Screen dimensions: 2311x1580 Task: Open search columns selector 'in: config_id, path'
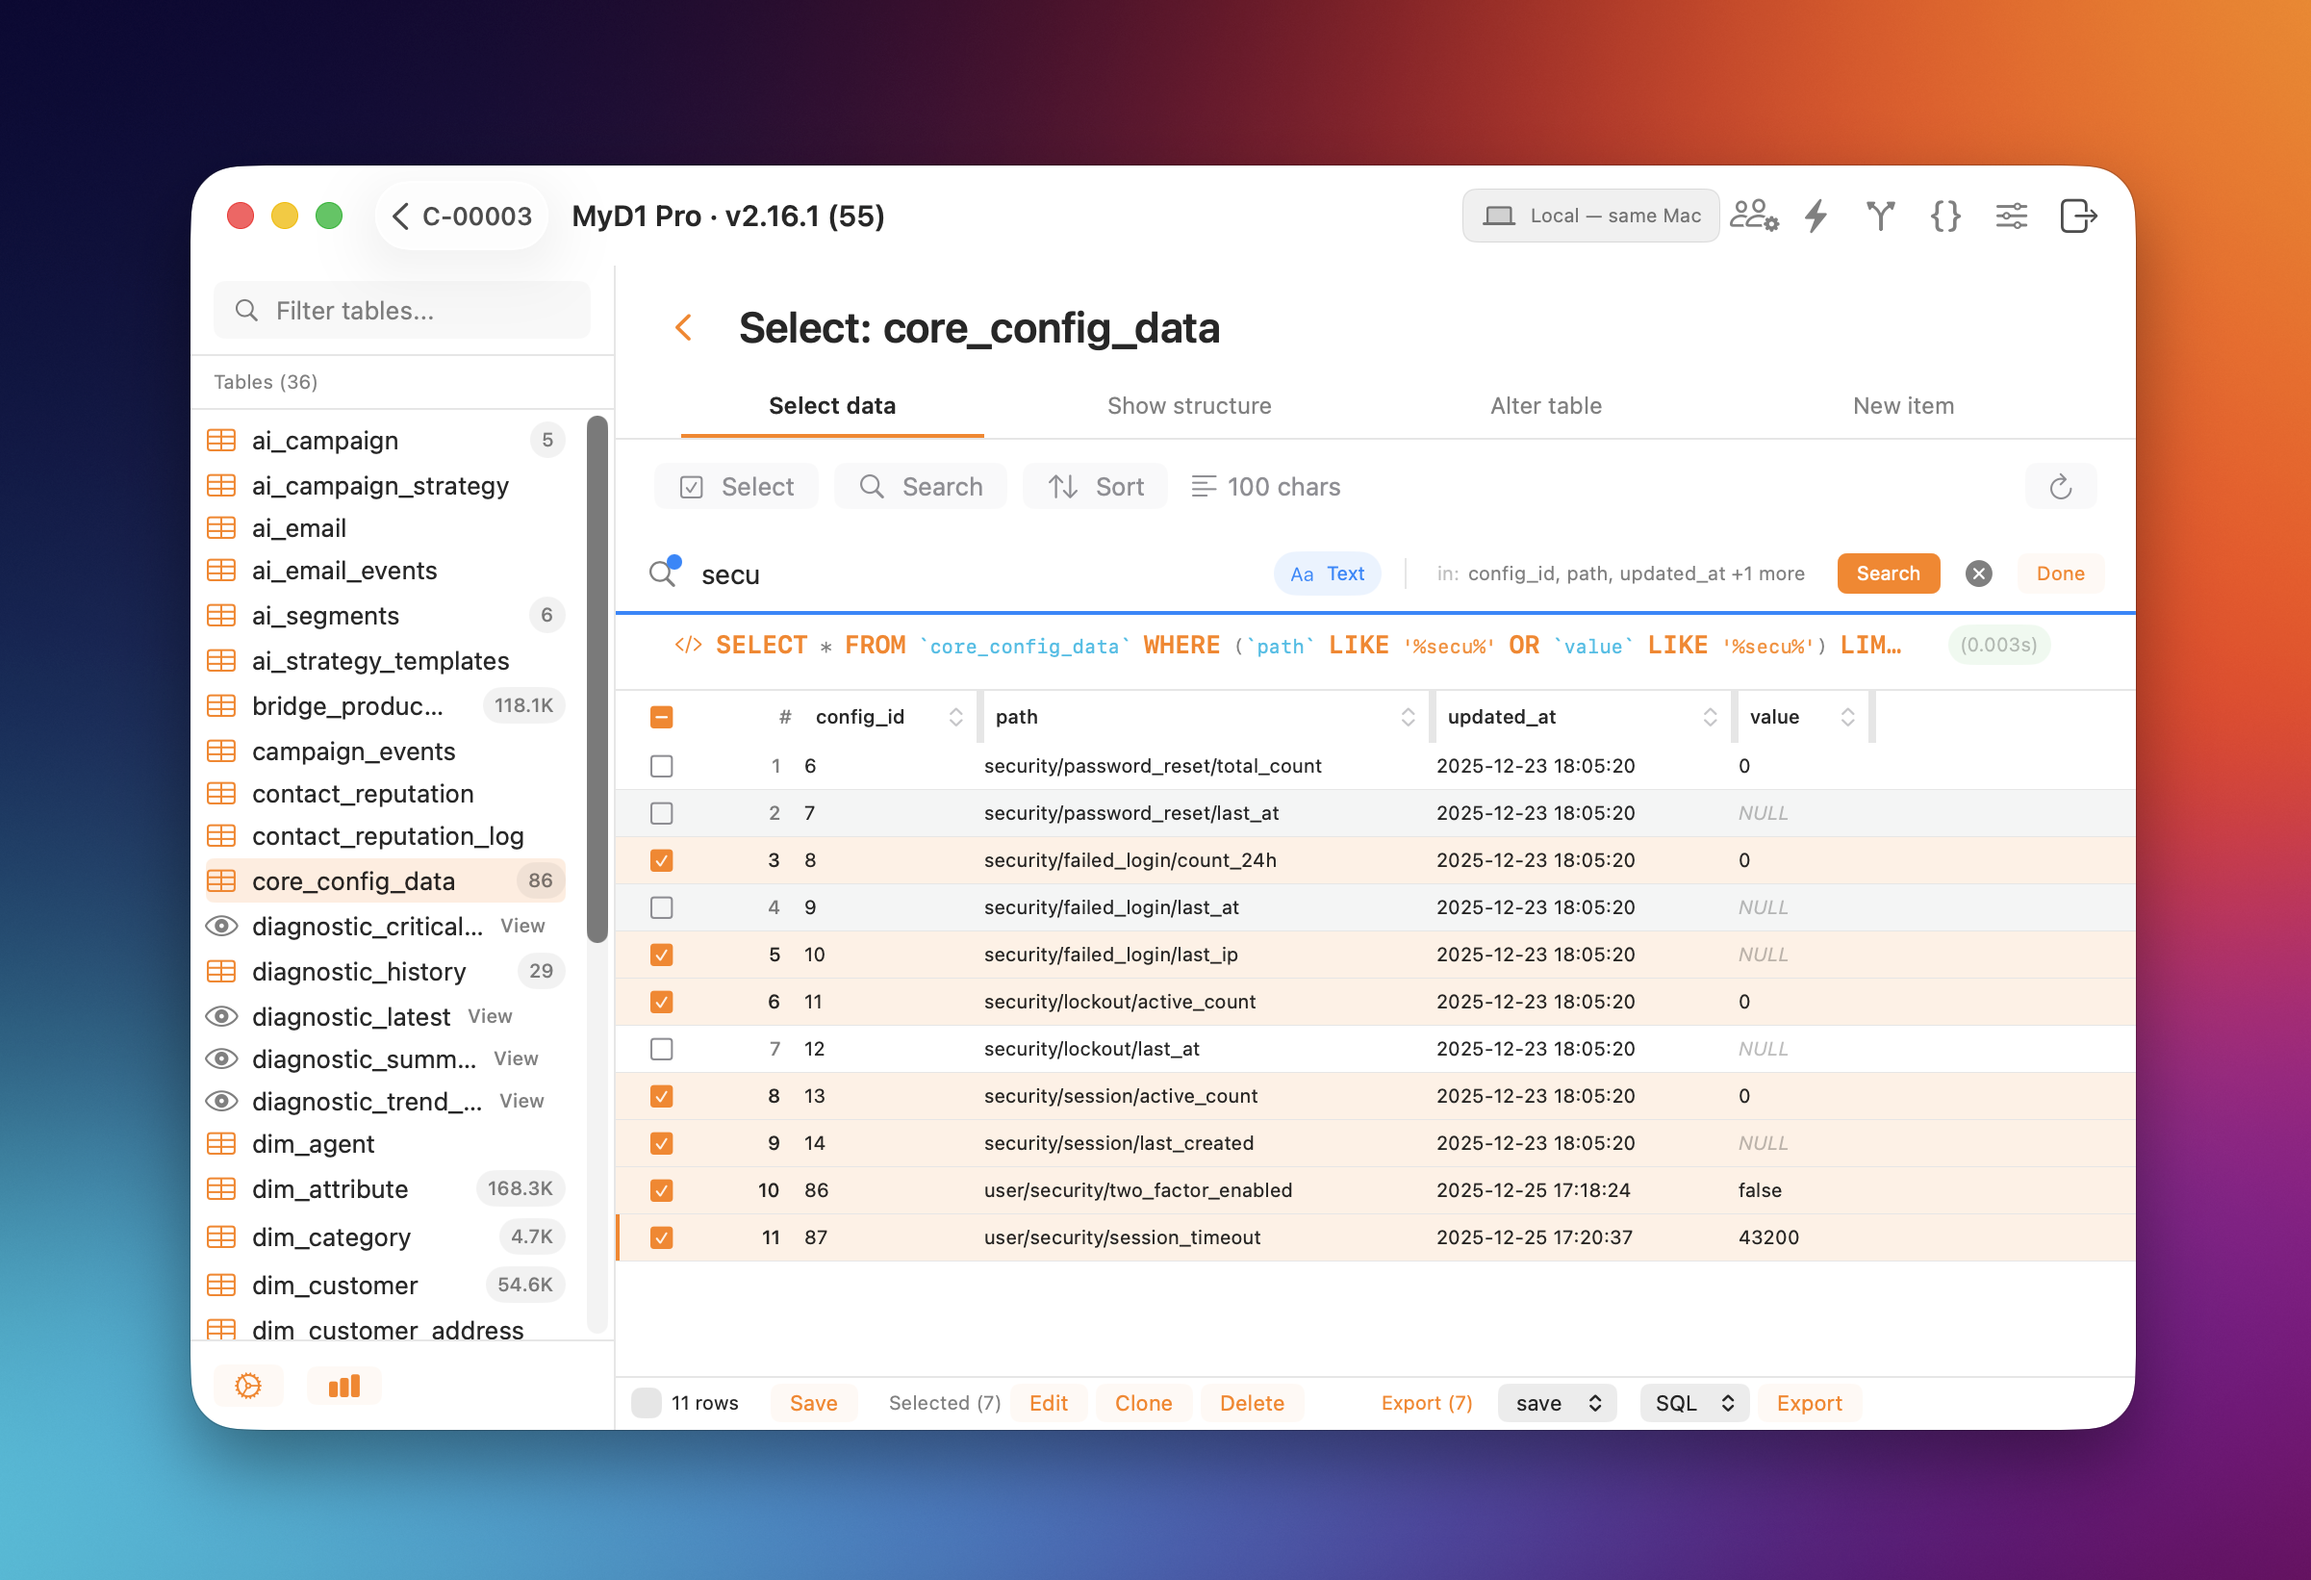[x=1621, y=573]
